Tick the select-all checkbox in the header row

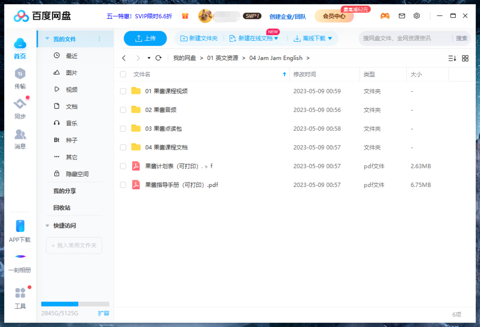coord(123,74)
